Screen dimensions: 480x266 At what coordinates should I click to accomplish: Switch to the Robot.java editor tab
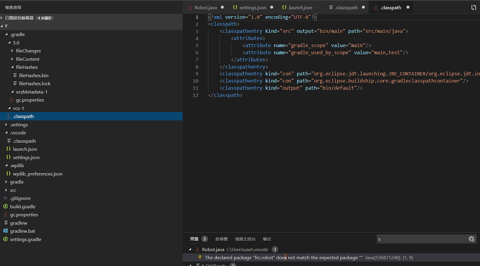point(205,7)
